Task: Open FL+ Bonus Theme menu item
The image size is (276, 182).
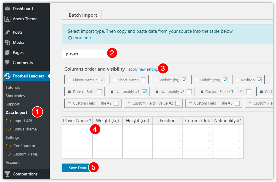Action: tap(21, 129)
